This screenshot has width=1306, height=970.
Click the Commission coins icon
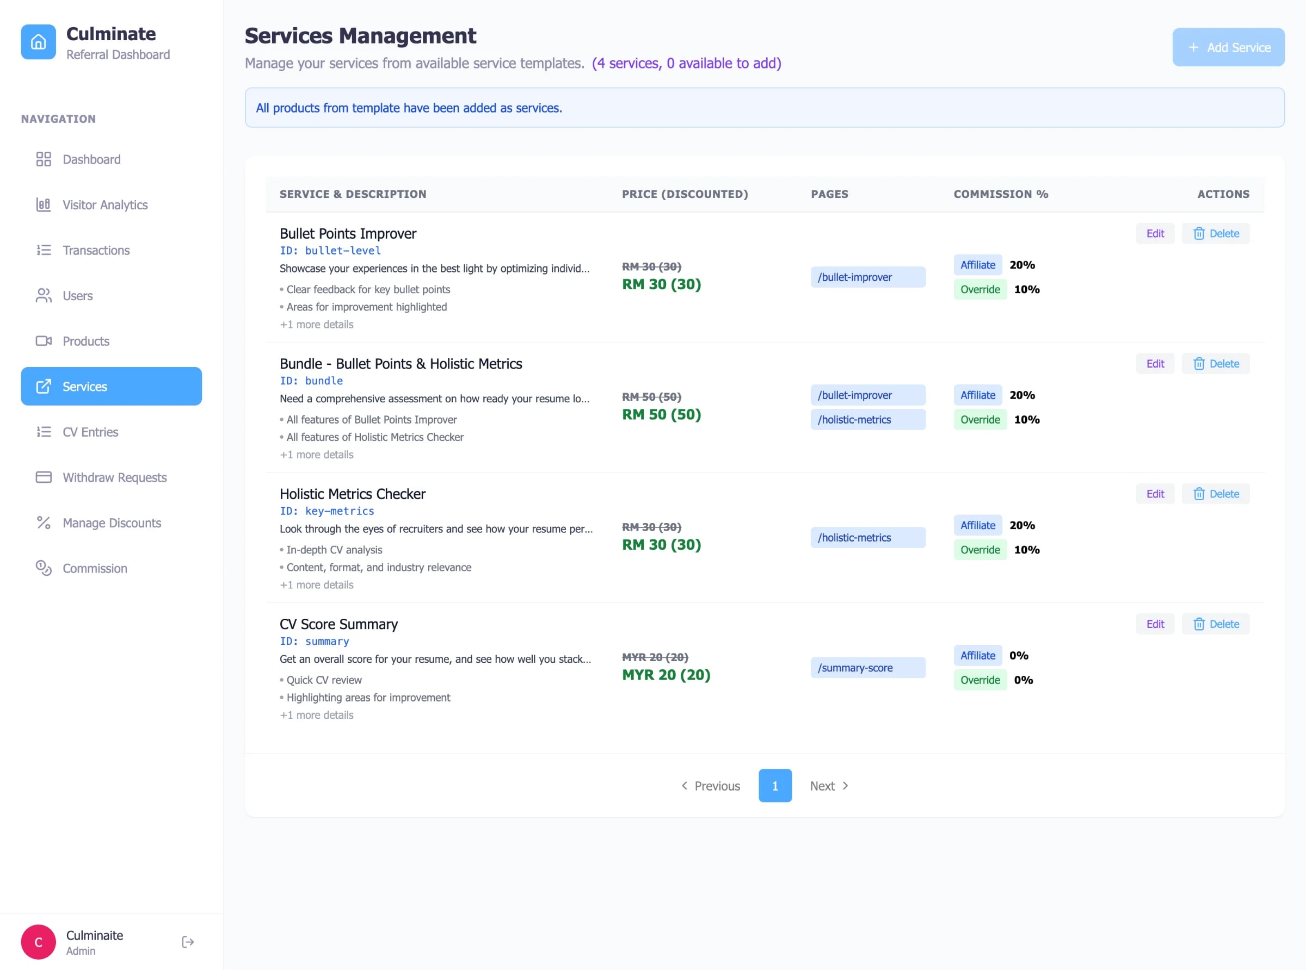pyautogui.click(x=44, y=568)
